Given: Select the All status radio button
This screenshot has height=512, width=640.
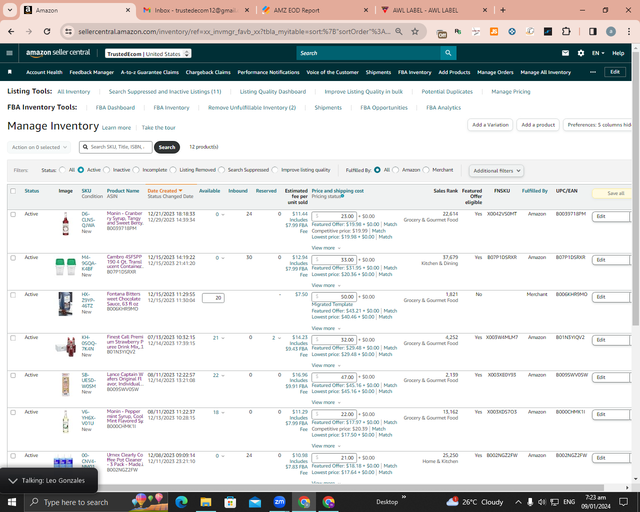Looking at the screenshot, I should tap(62, 170).
